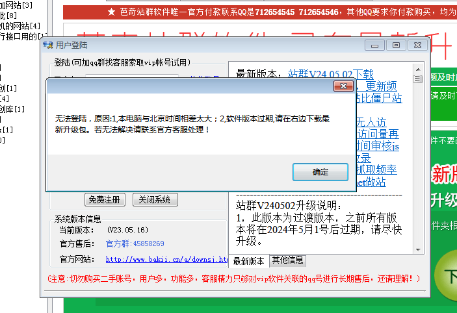Minimize the 用户登陆 window

374,45
